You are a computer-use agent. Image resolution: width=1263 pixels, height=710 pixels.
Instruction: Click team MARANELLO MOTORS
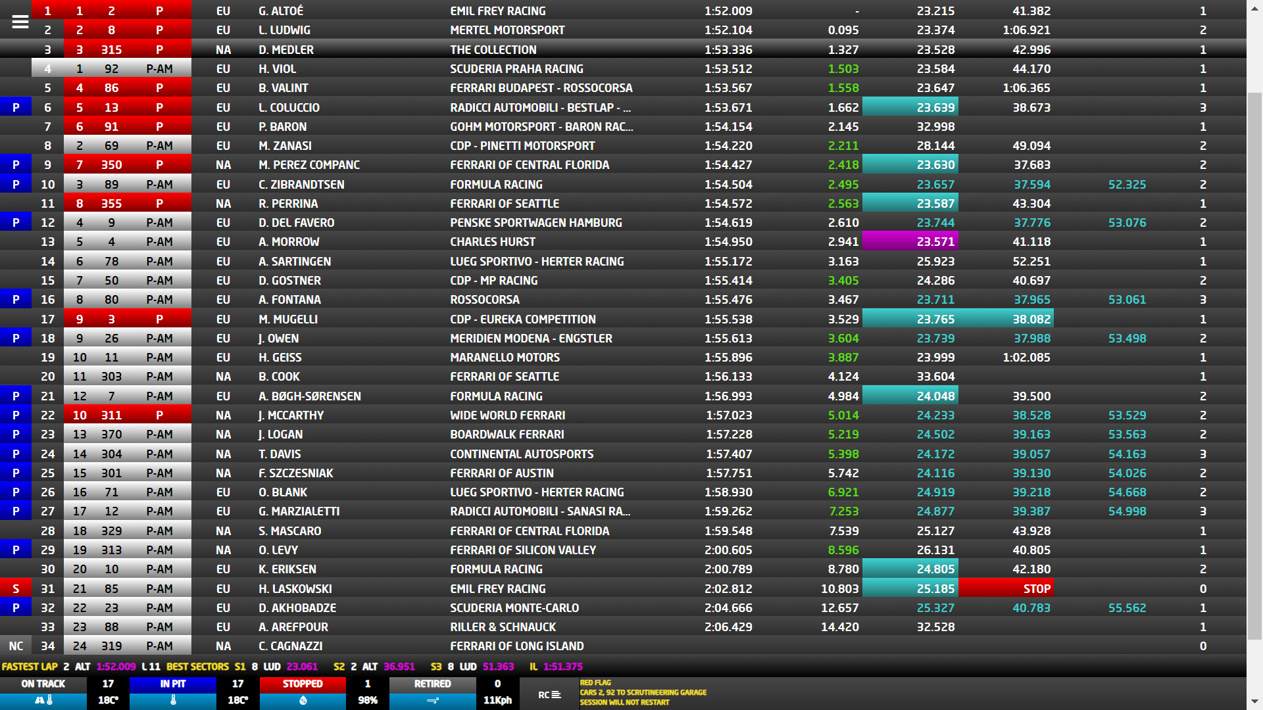505,357
